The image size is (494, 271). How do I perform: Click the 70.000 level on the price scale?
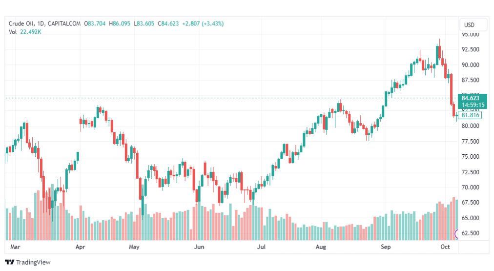471,187
